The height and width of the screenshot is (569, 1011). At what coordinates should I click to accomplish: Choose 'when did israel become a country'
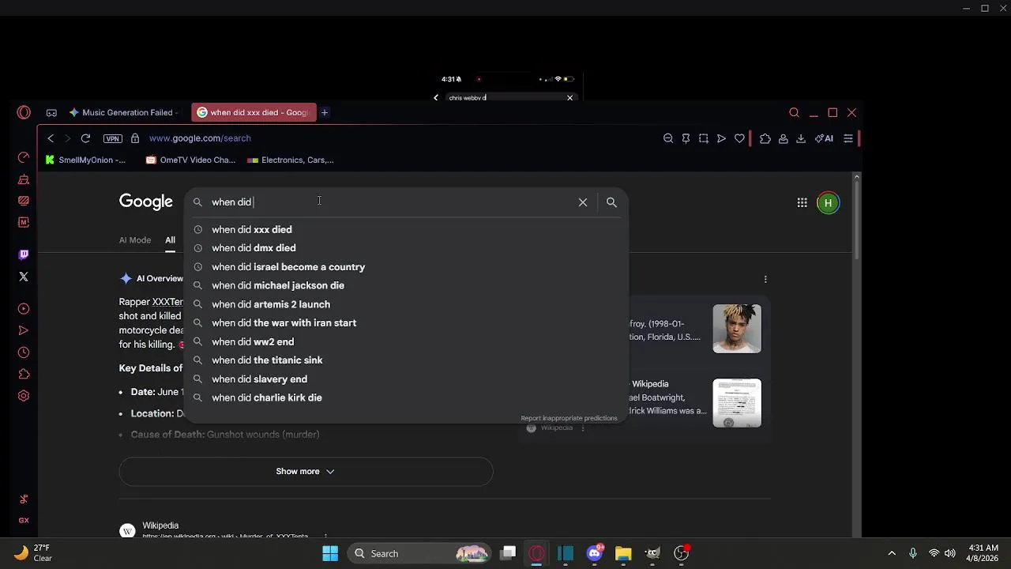(x=406, y=267)
